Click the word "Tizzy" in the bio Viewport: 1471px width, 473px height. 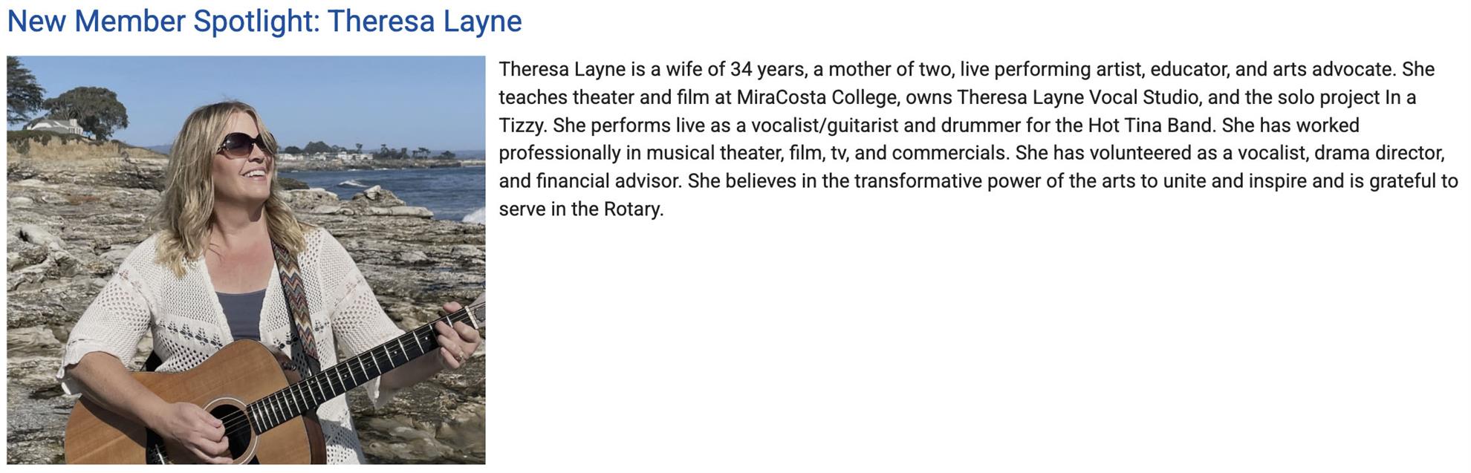521,125
